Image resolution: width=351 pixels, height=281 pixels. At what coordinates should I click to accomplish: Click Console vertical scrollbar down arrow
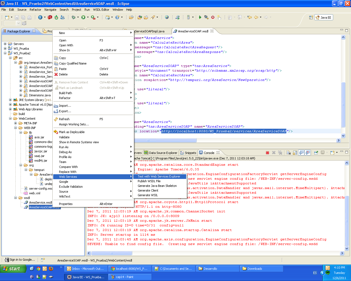[347, 249]
